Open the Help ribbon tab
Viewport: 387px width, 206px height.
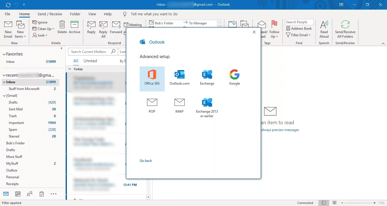pyautogui.click(x=108, y=14)
